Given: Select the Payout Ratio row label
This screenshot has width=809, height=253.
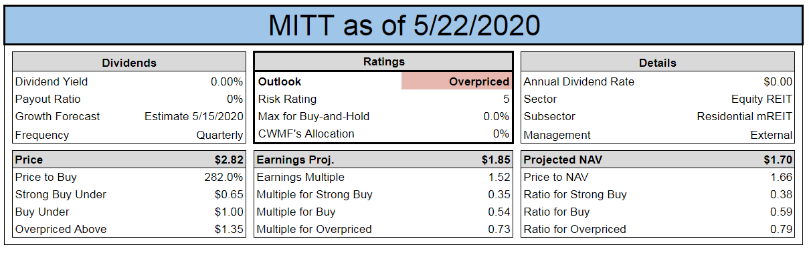Looking at the screenshot, I should [x=48, y=99].
